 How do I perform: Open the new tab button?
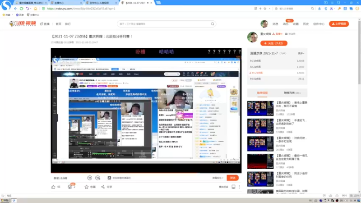158,3
